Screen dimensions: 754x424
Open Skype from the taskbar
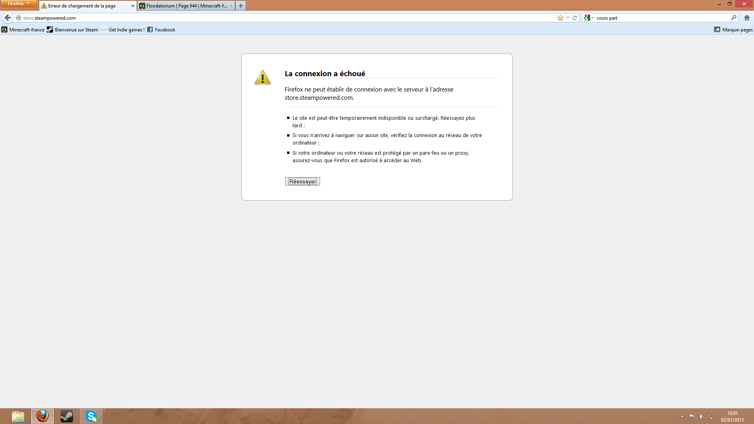[91, 416]
